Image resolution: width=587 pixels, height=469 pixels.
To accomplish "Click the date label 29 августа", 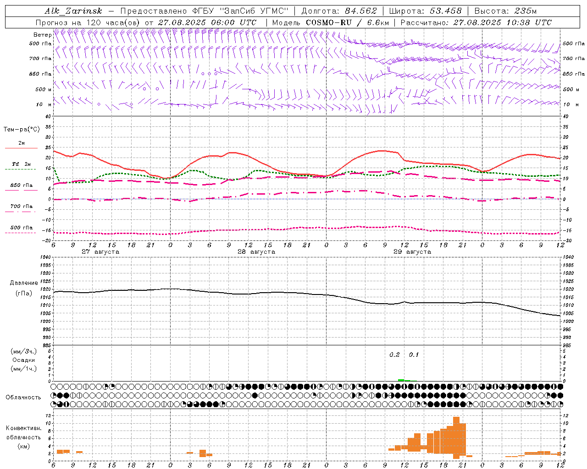I will click(x=412, y=252).
